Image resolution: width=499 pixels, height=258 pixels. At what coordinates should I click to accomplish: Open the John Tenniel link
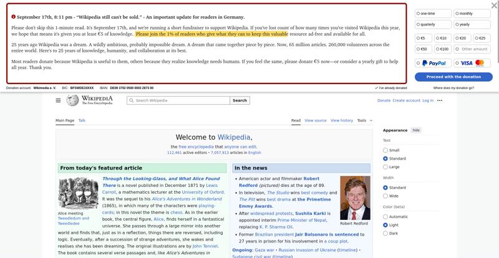205,246
